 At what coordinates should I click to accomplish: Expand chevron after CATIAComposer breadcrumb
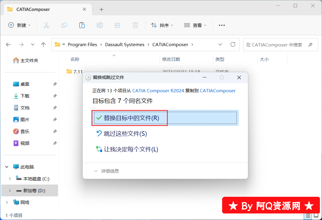(192, 44)
